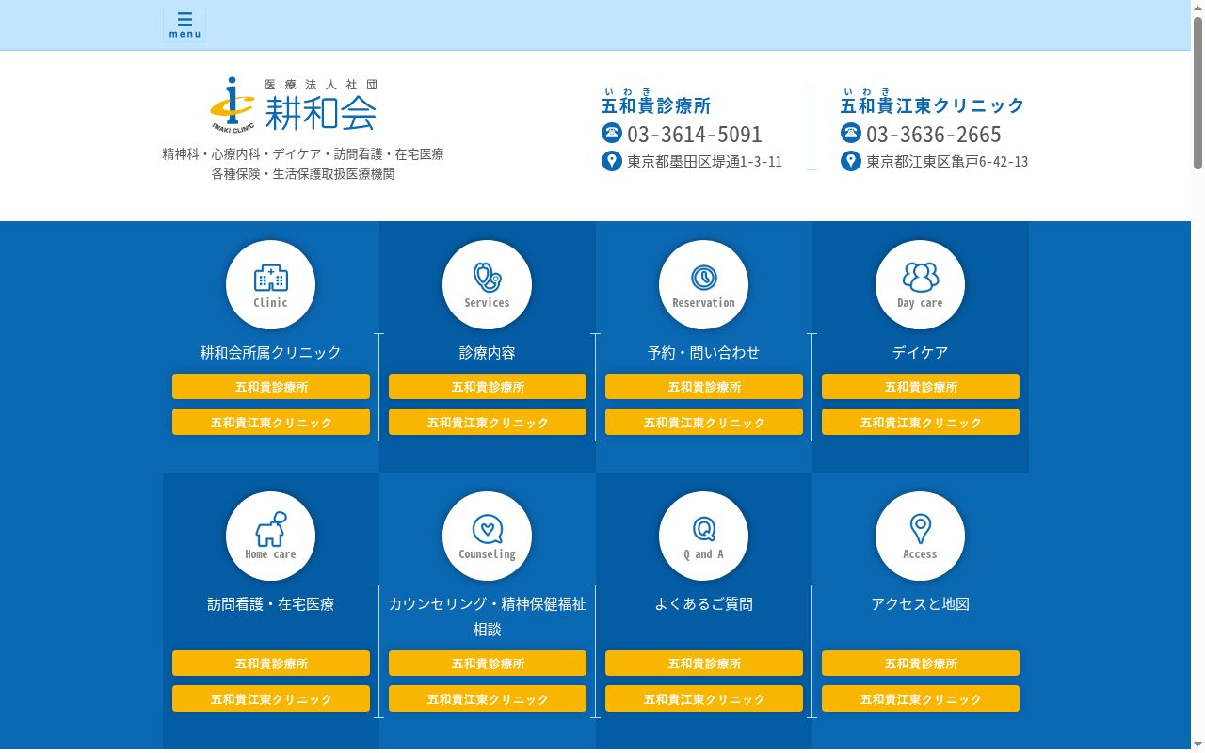Open 五和貴江東クリニック under デイケア
The height and width of the screenshot is (753, 1205).
point(921,422)
